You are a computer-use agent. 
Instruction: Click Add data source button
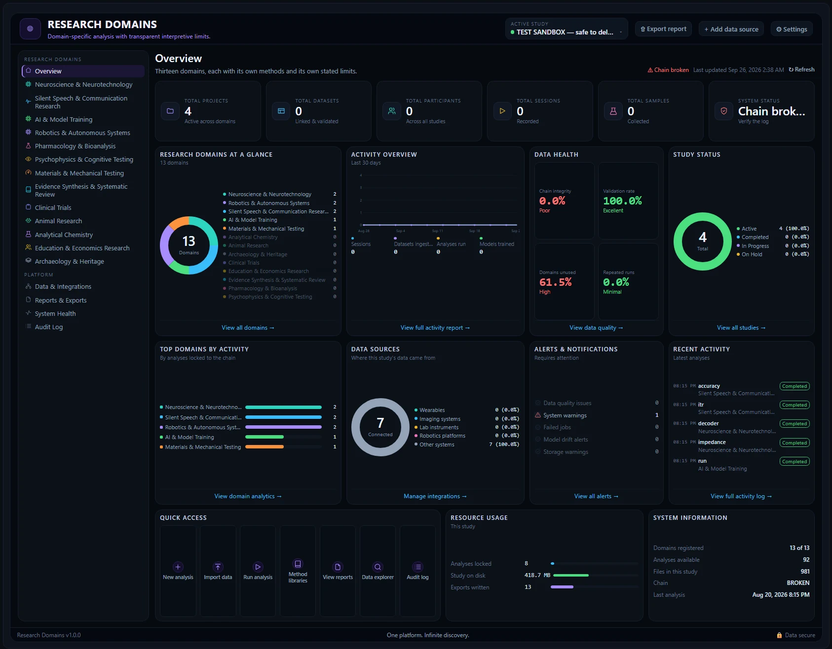click(x=731, y=29)
